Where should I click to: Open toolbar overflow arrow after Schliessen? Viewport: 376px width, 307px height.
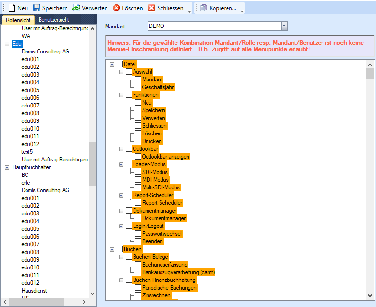pos(189,10)
